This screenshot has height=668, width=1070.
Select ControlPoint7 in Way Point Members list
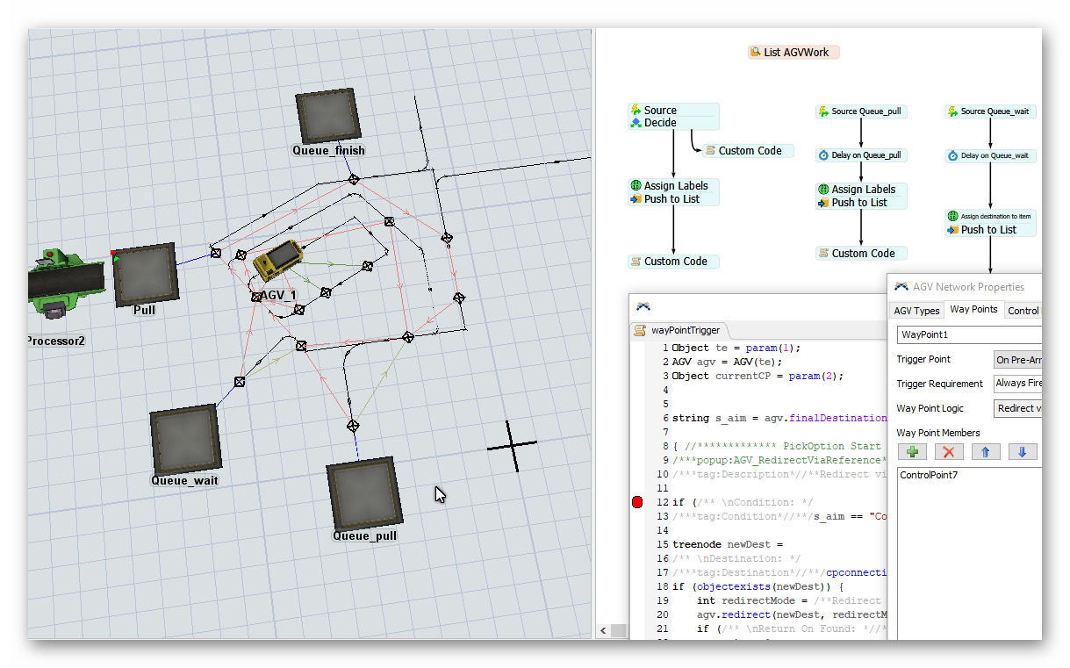pos(929,475)
